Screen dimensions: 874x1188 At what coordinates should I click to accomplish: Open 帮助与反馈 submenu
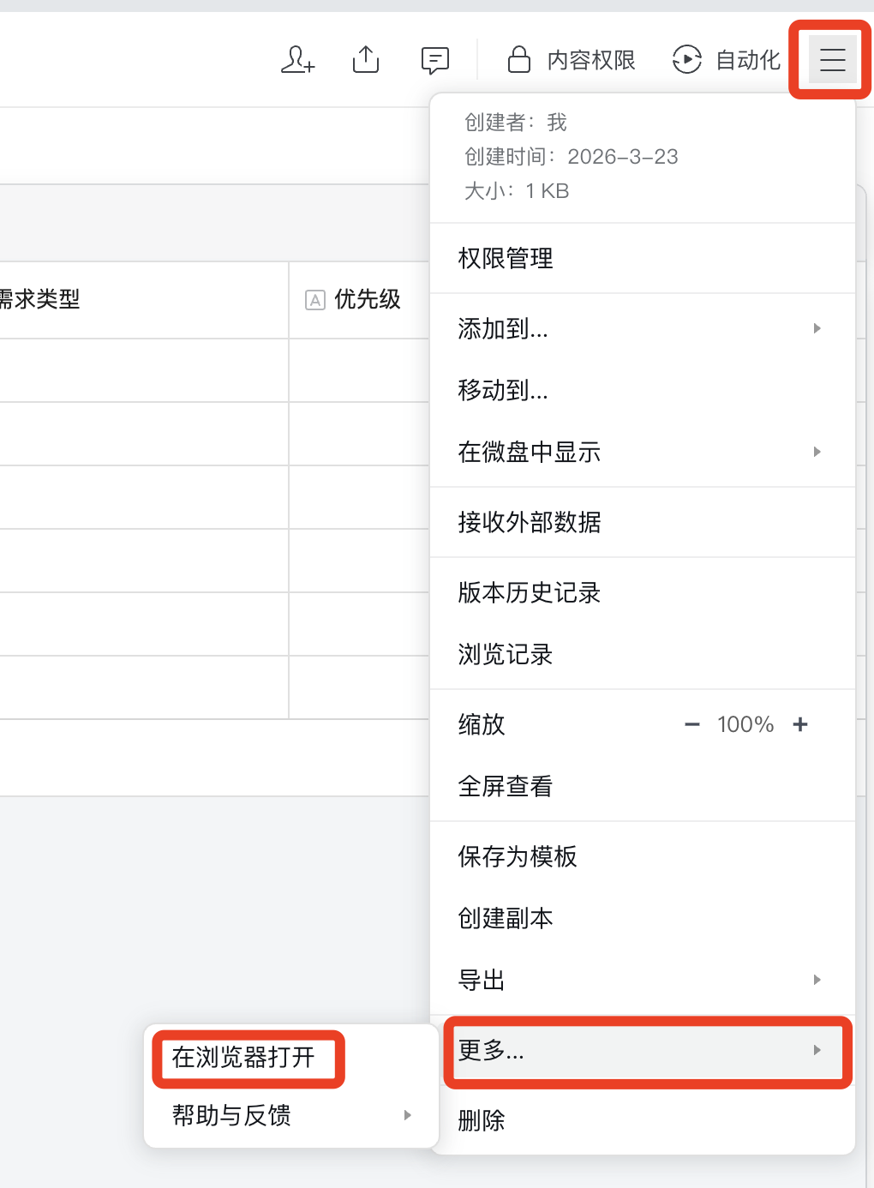291,1115
